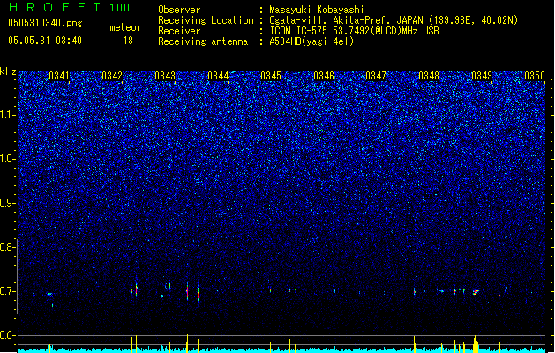Select observer name Masayuki Kobayashi
The width and height of the screenshot is (555, 353).
point(317,10)
